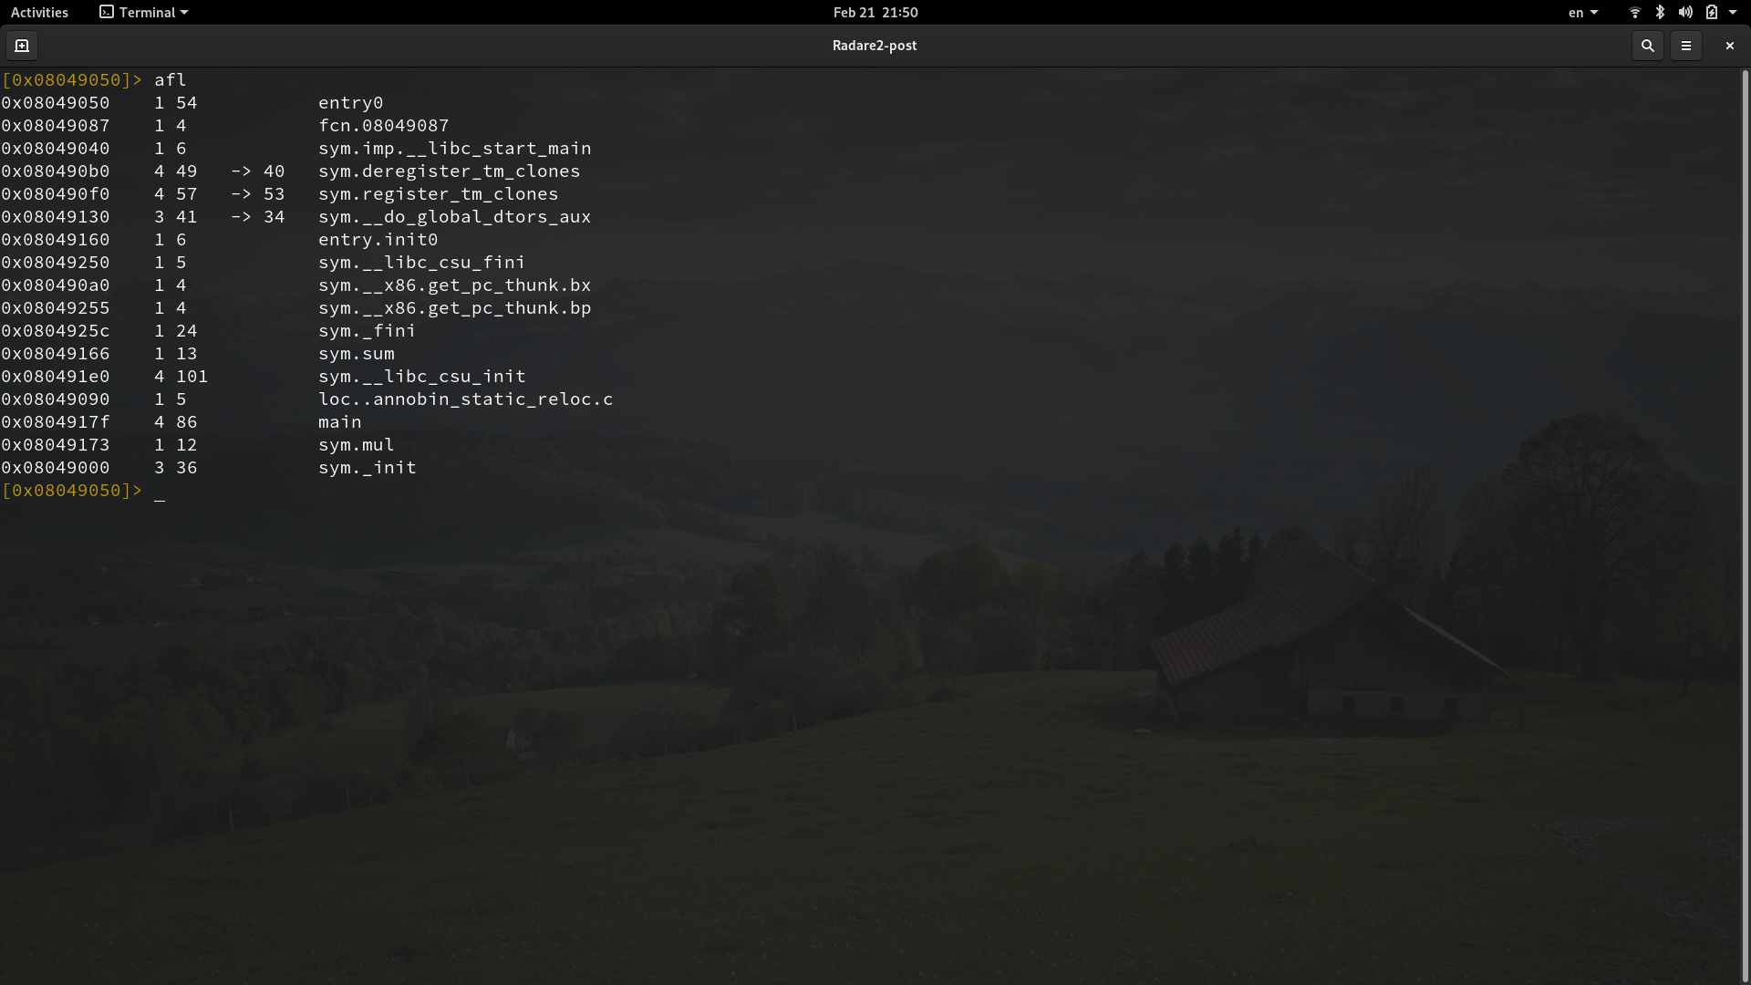Open the Activities overview

point(39,13)
